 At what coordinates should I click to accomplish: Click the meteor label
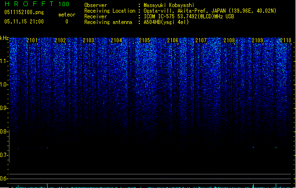pyautogui.click(x=67, y=15)
